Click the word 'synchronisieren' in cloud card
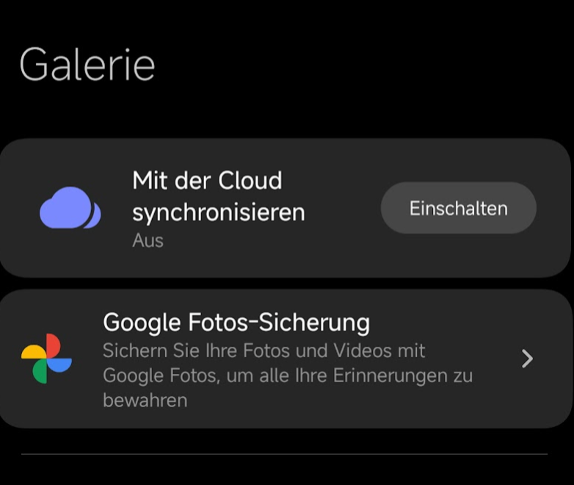 pos(219,213)
